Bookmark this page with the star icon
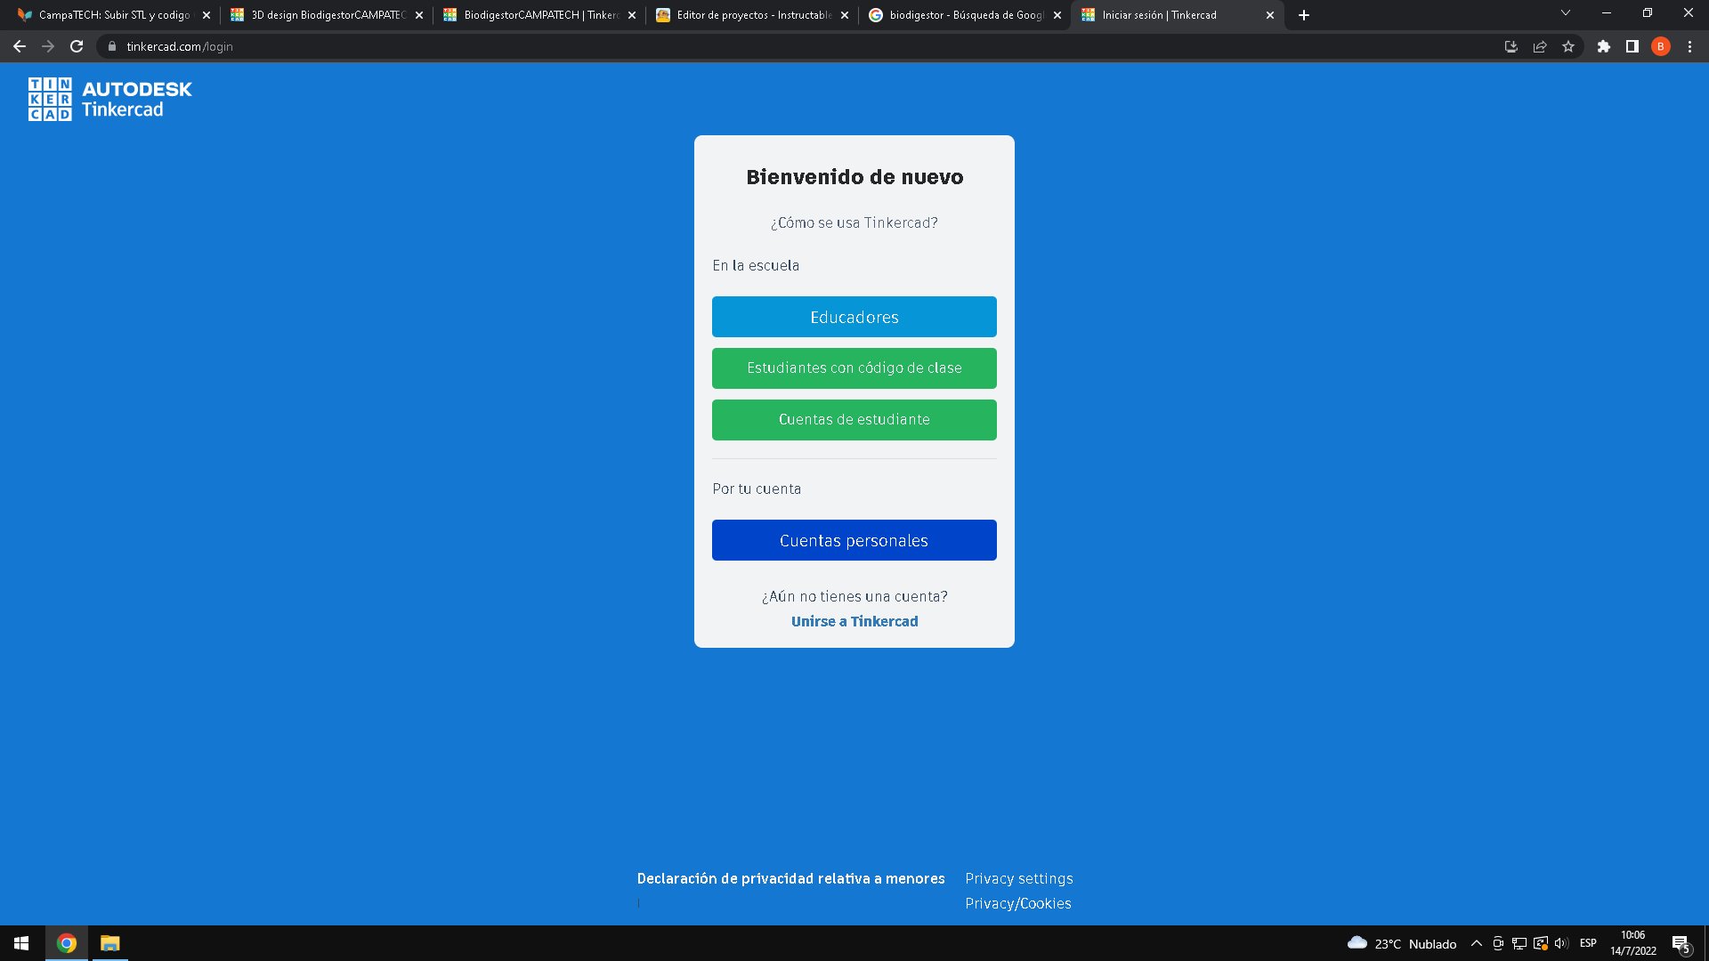The image size is (1709, 961). click(x=1567, y=46)
